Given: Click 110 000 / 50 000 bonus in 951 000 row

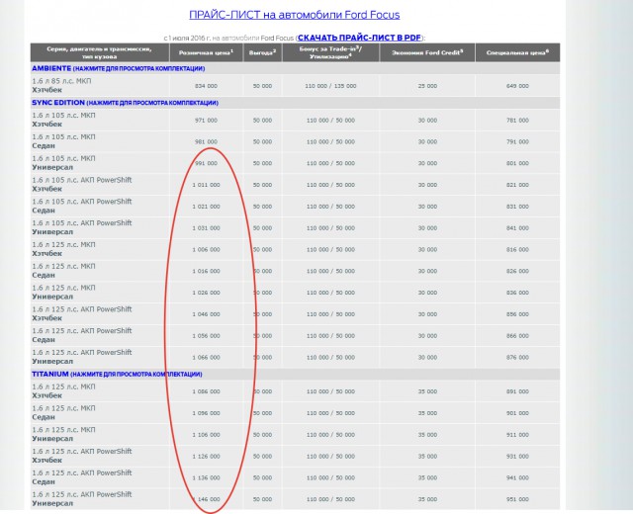Looking at the screenshot, I should pyautogui.click(x=330, y=499).
